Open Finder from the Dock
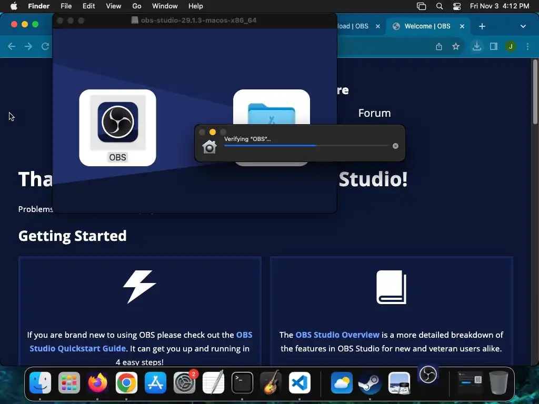The image size is (539, 404). click(x=40, y=383)
